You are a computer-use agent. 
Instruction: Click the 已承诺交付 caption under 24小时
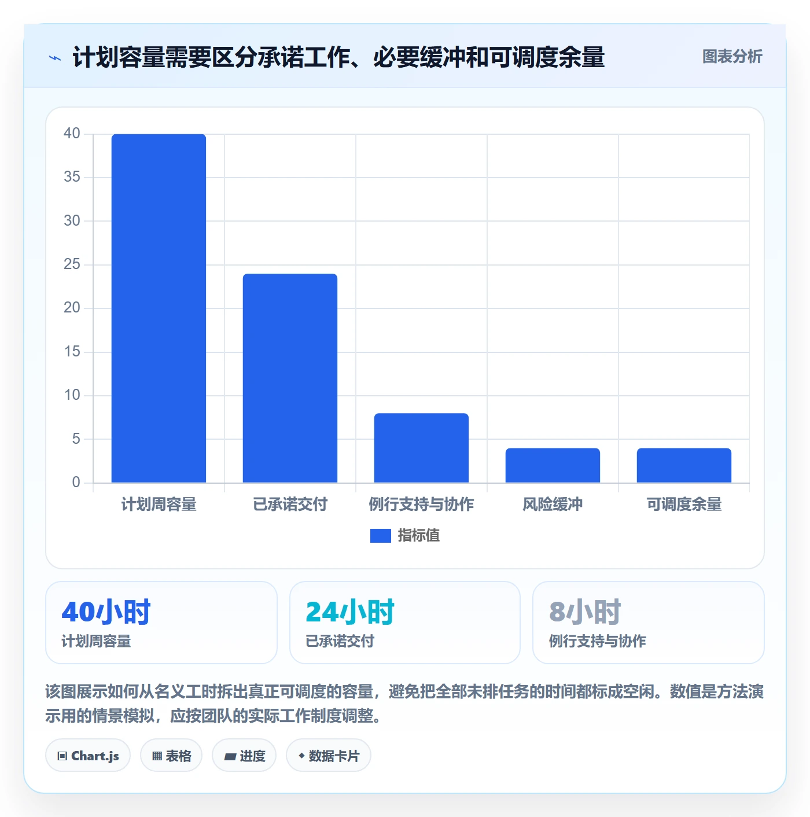tap(340, 641)
